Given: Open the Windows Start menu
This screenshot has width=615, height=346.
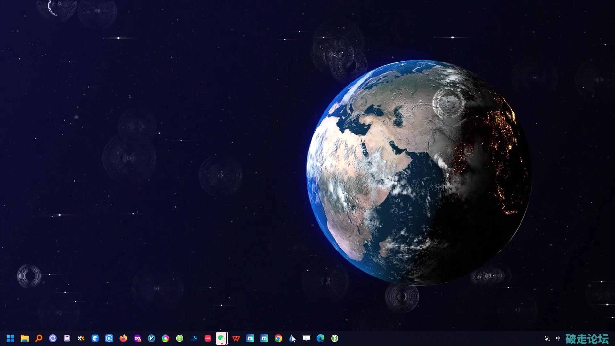Looking at the screenshot, I should pyautogui.click(x=10, y=338).
